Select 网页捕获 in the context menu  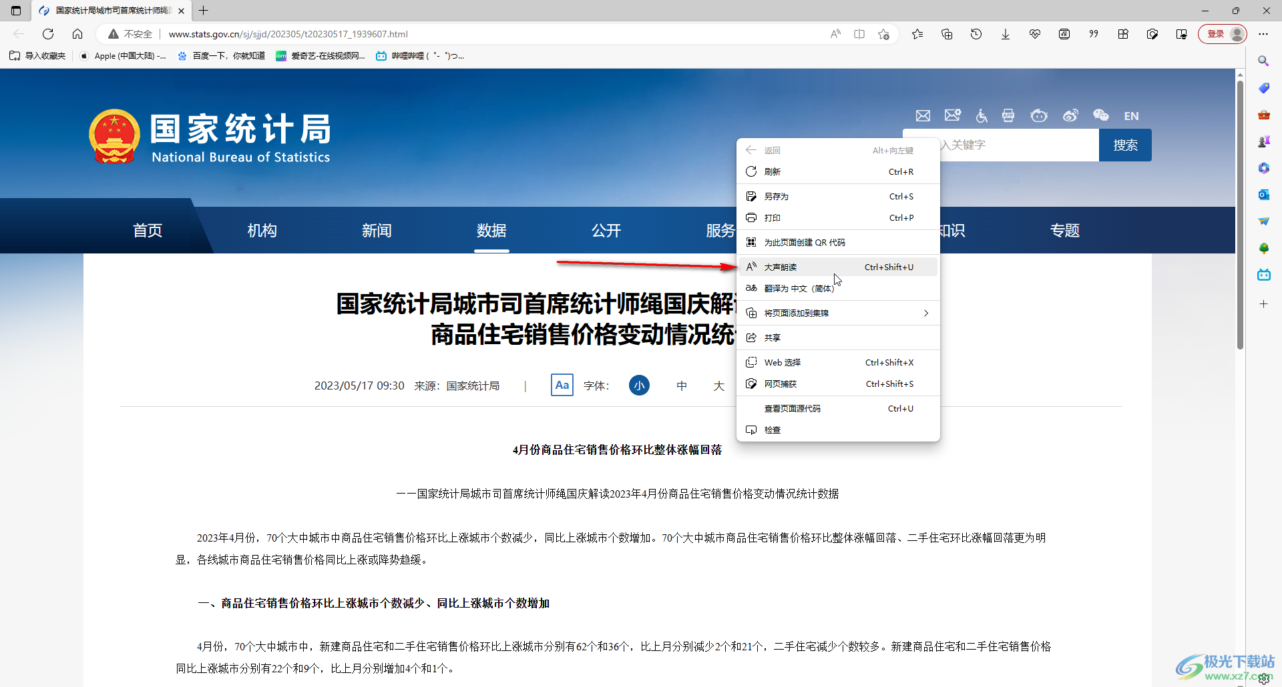click(x=838, y=384)
